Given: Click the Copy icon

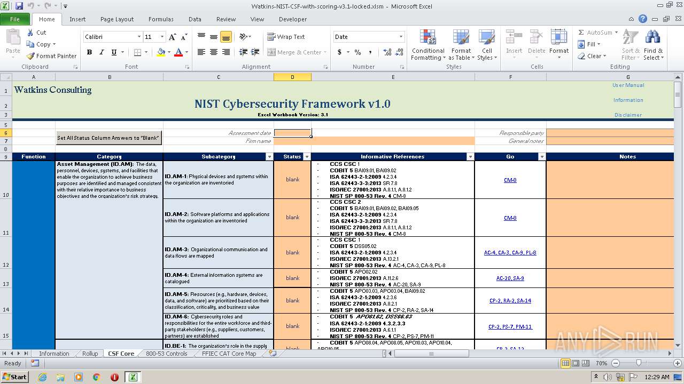Looking at the screenshot, I should tap(30, 44).
